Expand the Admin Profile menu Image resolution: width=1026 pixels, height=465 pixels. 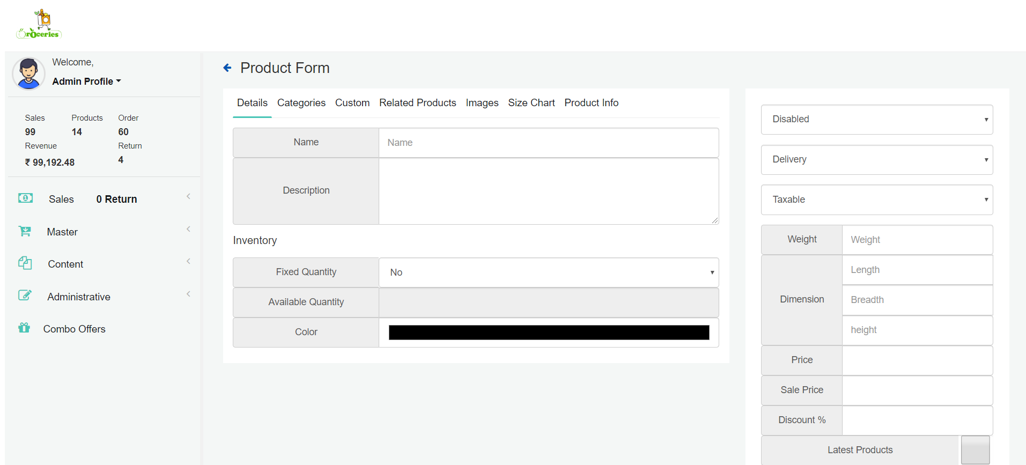(86, 81)
